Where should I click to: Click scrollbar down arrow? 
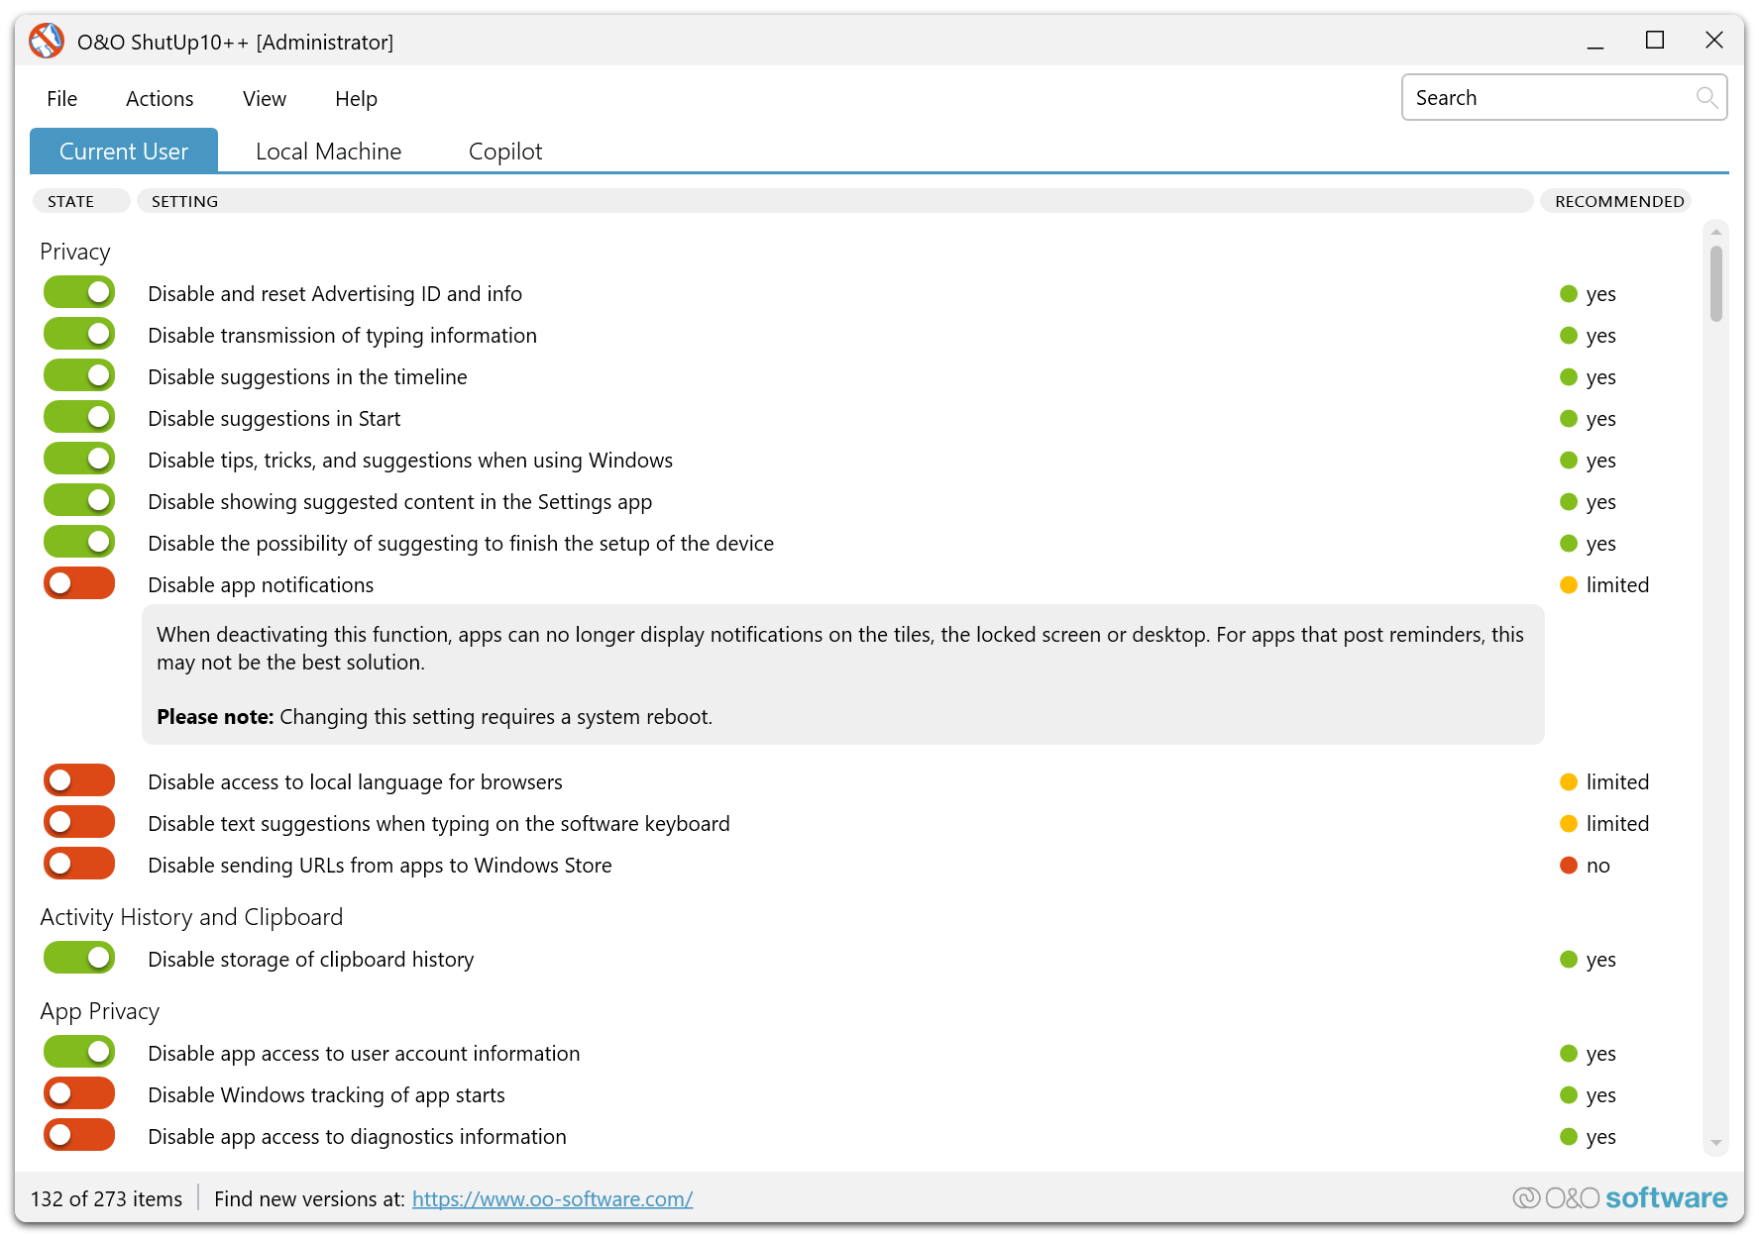click(x=1716, y=1144)
